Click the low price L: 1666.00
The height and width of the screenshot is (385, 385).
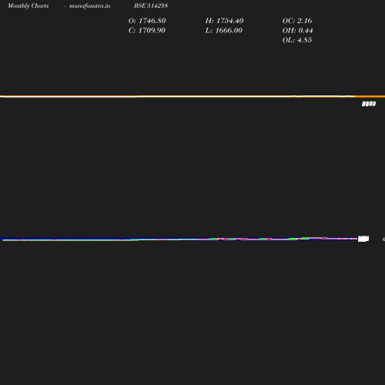[x=223, y=30]
